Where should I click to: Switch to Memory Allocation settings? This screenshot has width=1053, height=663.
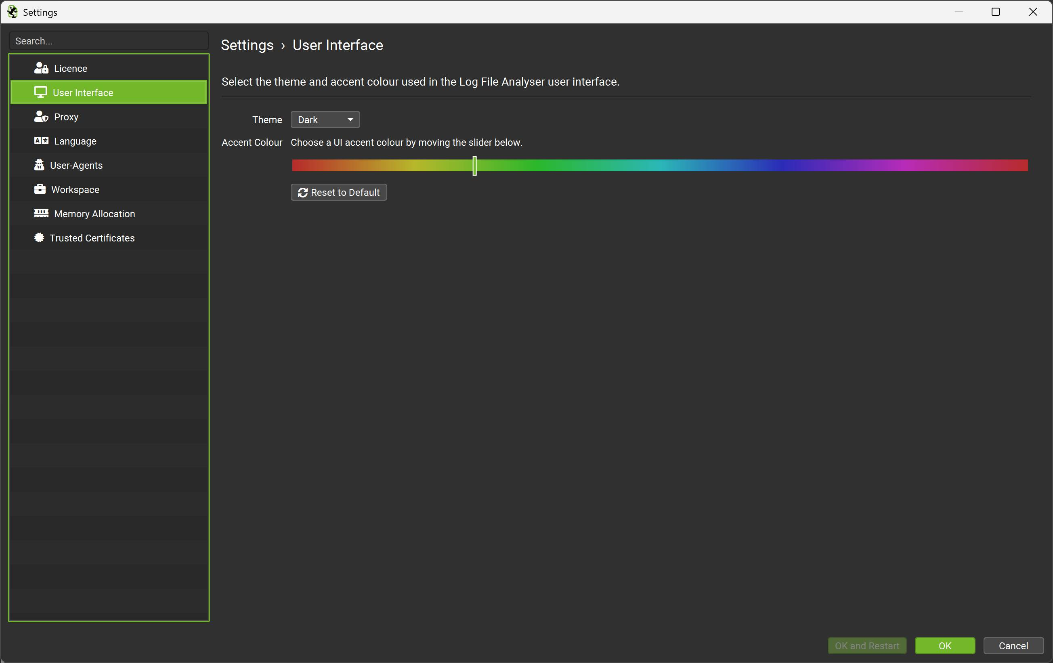(x=94, y=214)
